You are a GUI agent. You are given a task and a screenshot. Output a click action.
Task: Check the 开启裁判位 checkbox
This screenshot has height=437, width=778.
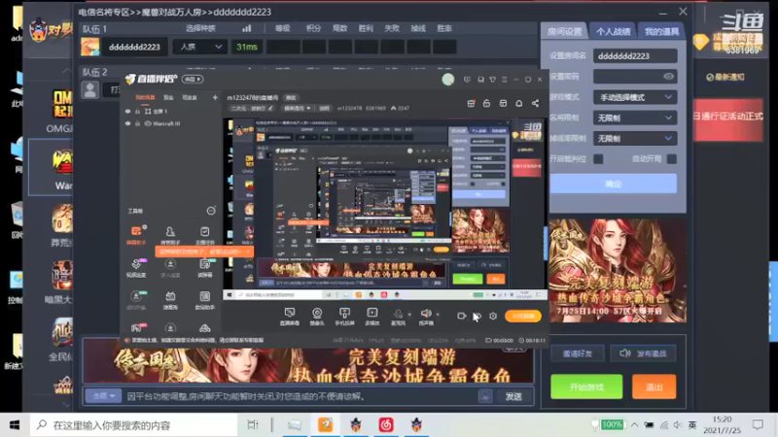pyautogui.click(x=598, y=159)
